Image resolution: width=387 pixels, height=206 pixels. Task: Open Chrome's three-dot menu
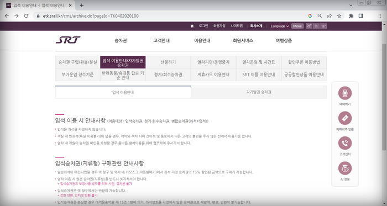pos(380,16)
